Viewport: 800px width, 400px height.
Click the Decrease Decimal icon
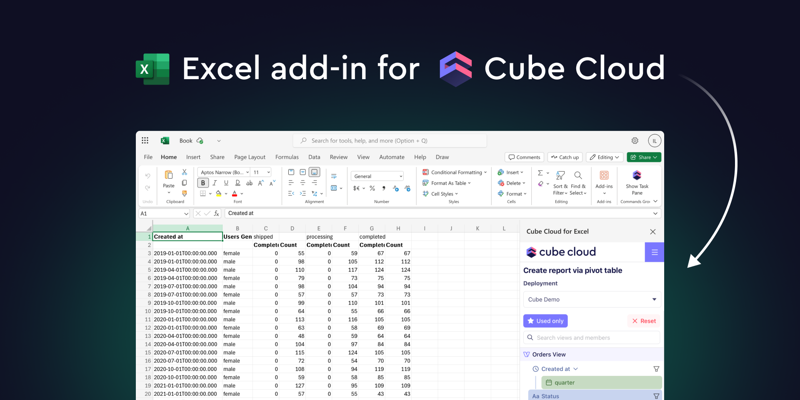click(407, 188)
